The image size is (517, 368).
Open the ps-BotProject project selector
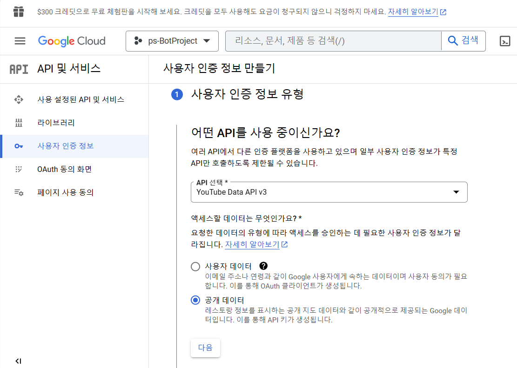click(x=172, y=41)
